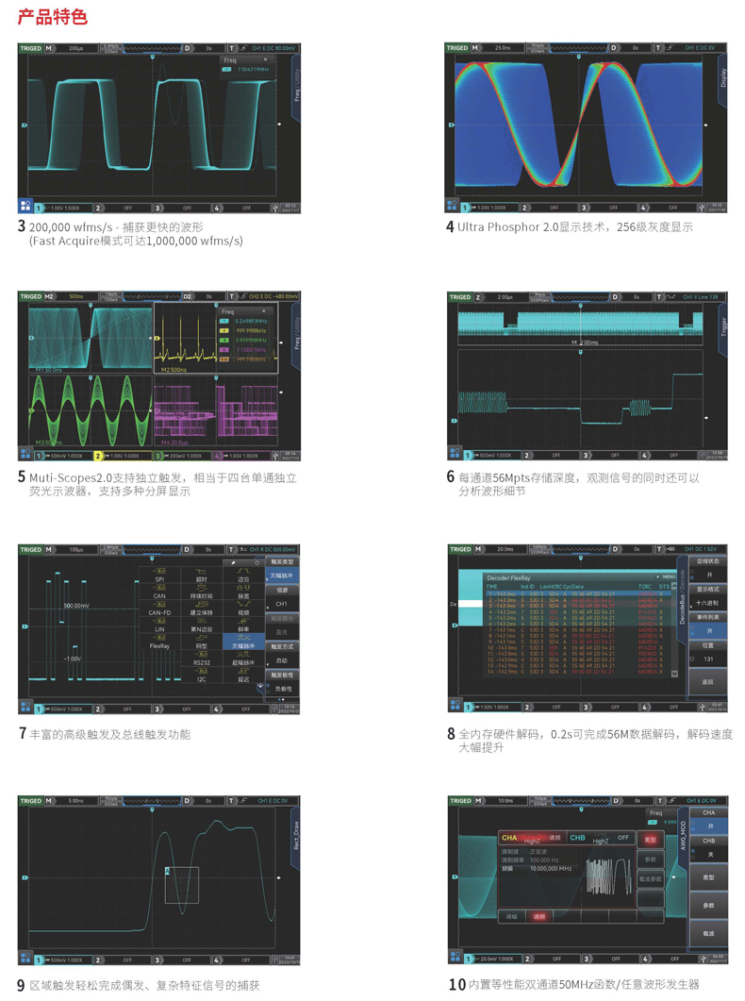Open the 信源 CH1 source selector in figure 7
Viewport: 745px width, 1001px height.
[282, 597]
